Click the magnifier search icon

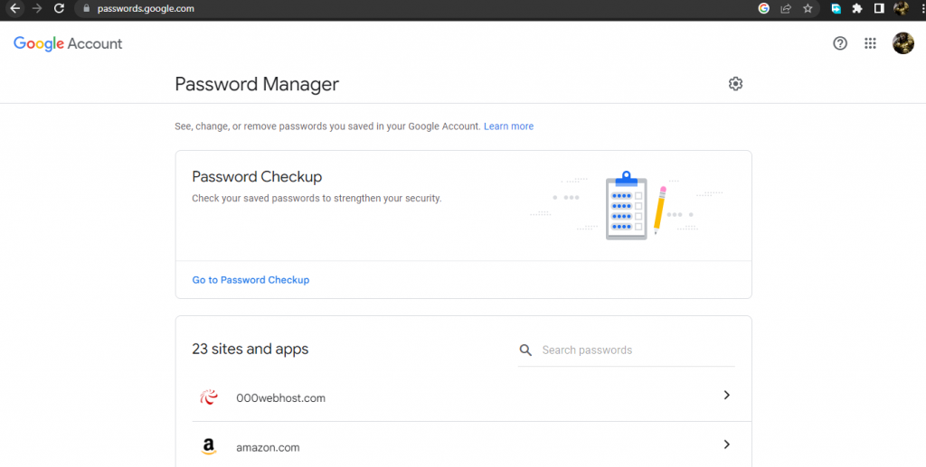point(525,350)
